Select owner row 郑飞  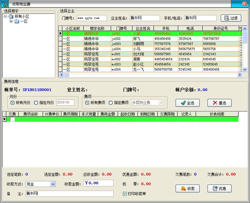point(151,39)
